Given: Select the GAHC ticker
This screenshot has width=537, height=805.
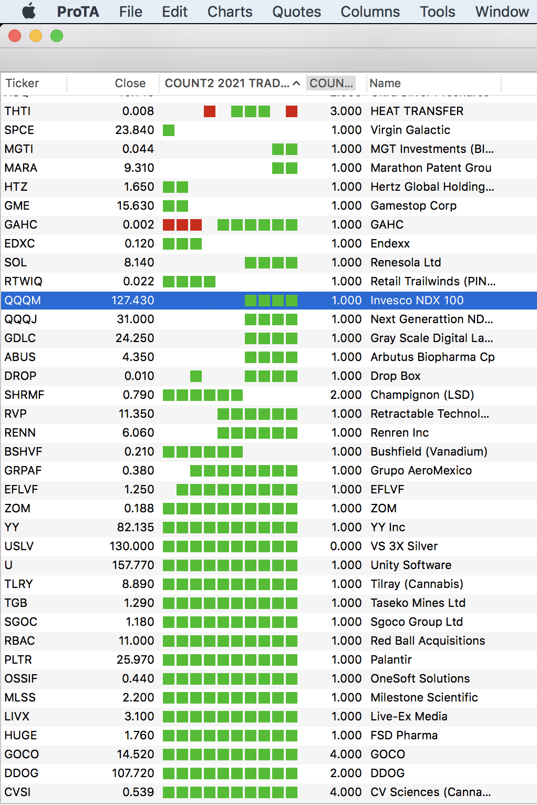Looking at the screenshot, I should [20, 225].
